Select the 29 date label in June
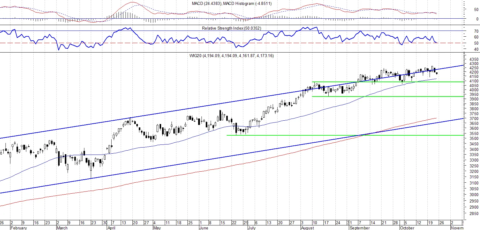This screenshot has height=230, width=480. (x=246, y=223)
